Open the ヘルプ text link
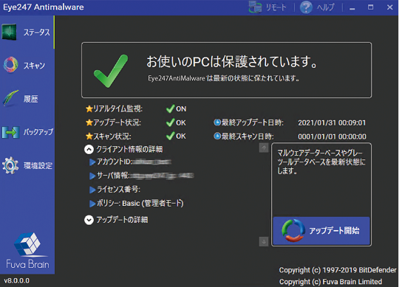399x287 pixels. pos(325,7)
